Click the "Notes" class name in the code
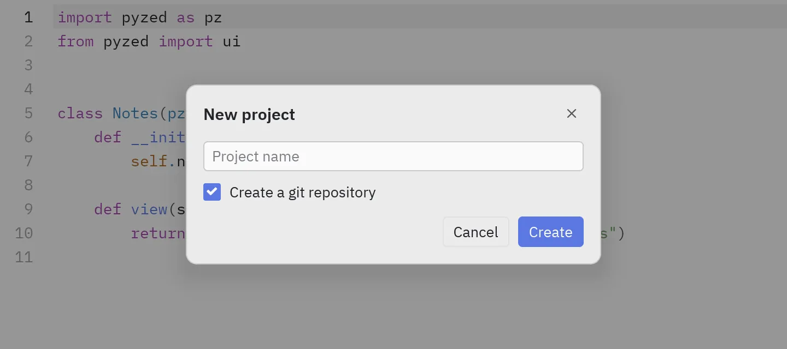The width and height of the screenshot is (787, 349). click(135, 113)
